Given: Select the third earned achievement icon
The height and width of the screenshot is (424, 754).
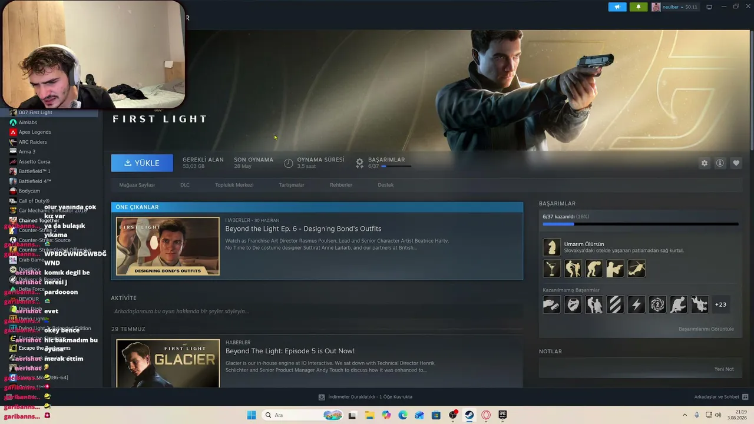Looking at the screenshot, I should [594, 269].
